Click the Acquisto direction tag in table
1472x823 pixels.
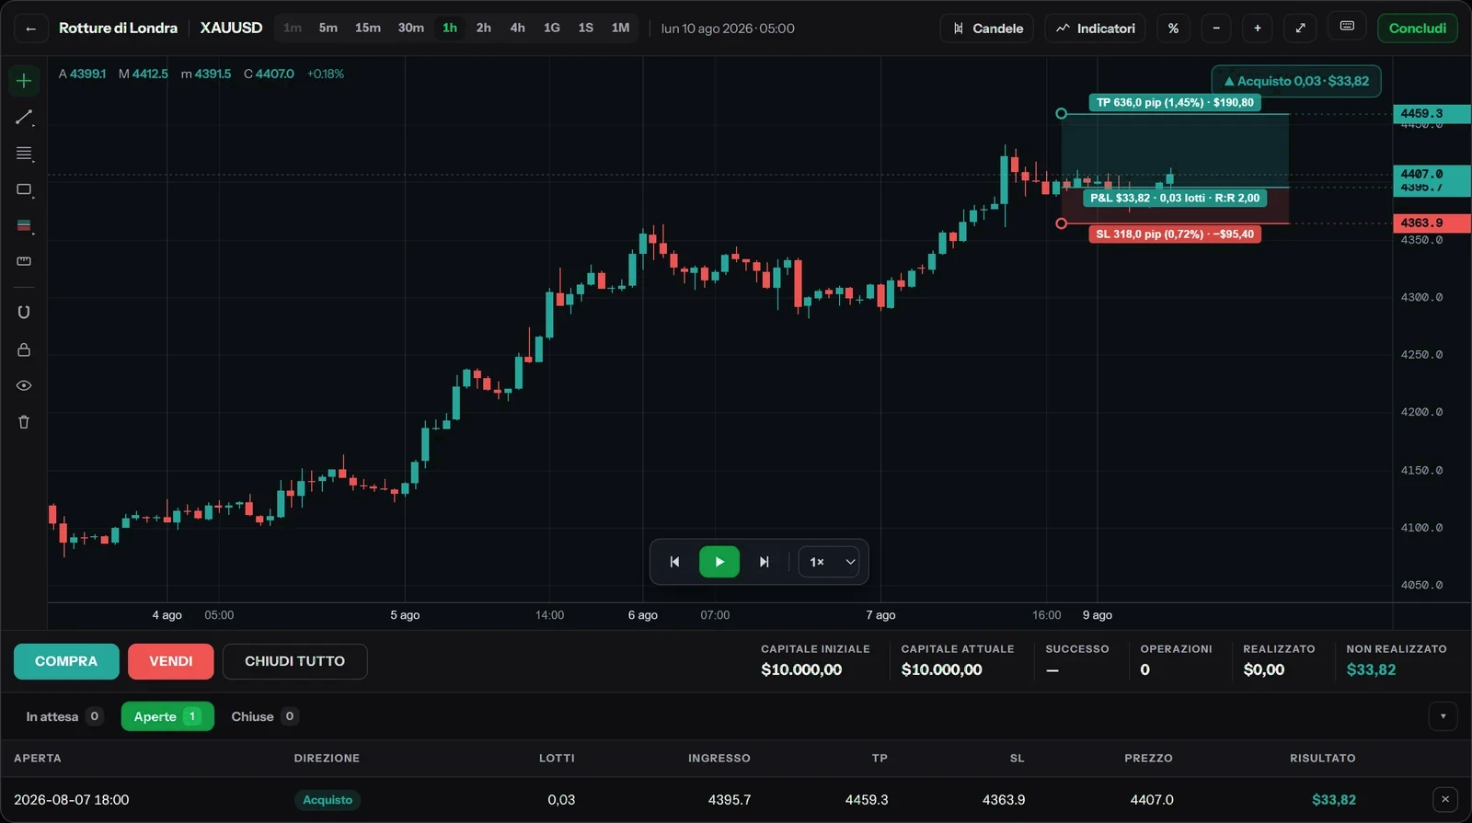point(328,800)
